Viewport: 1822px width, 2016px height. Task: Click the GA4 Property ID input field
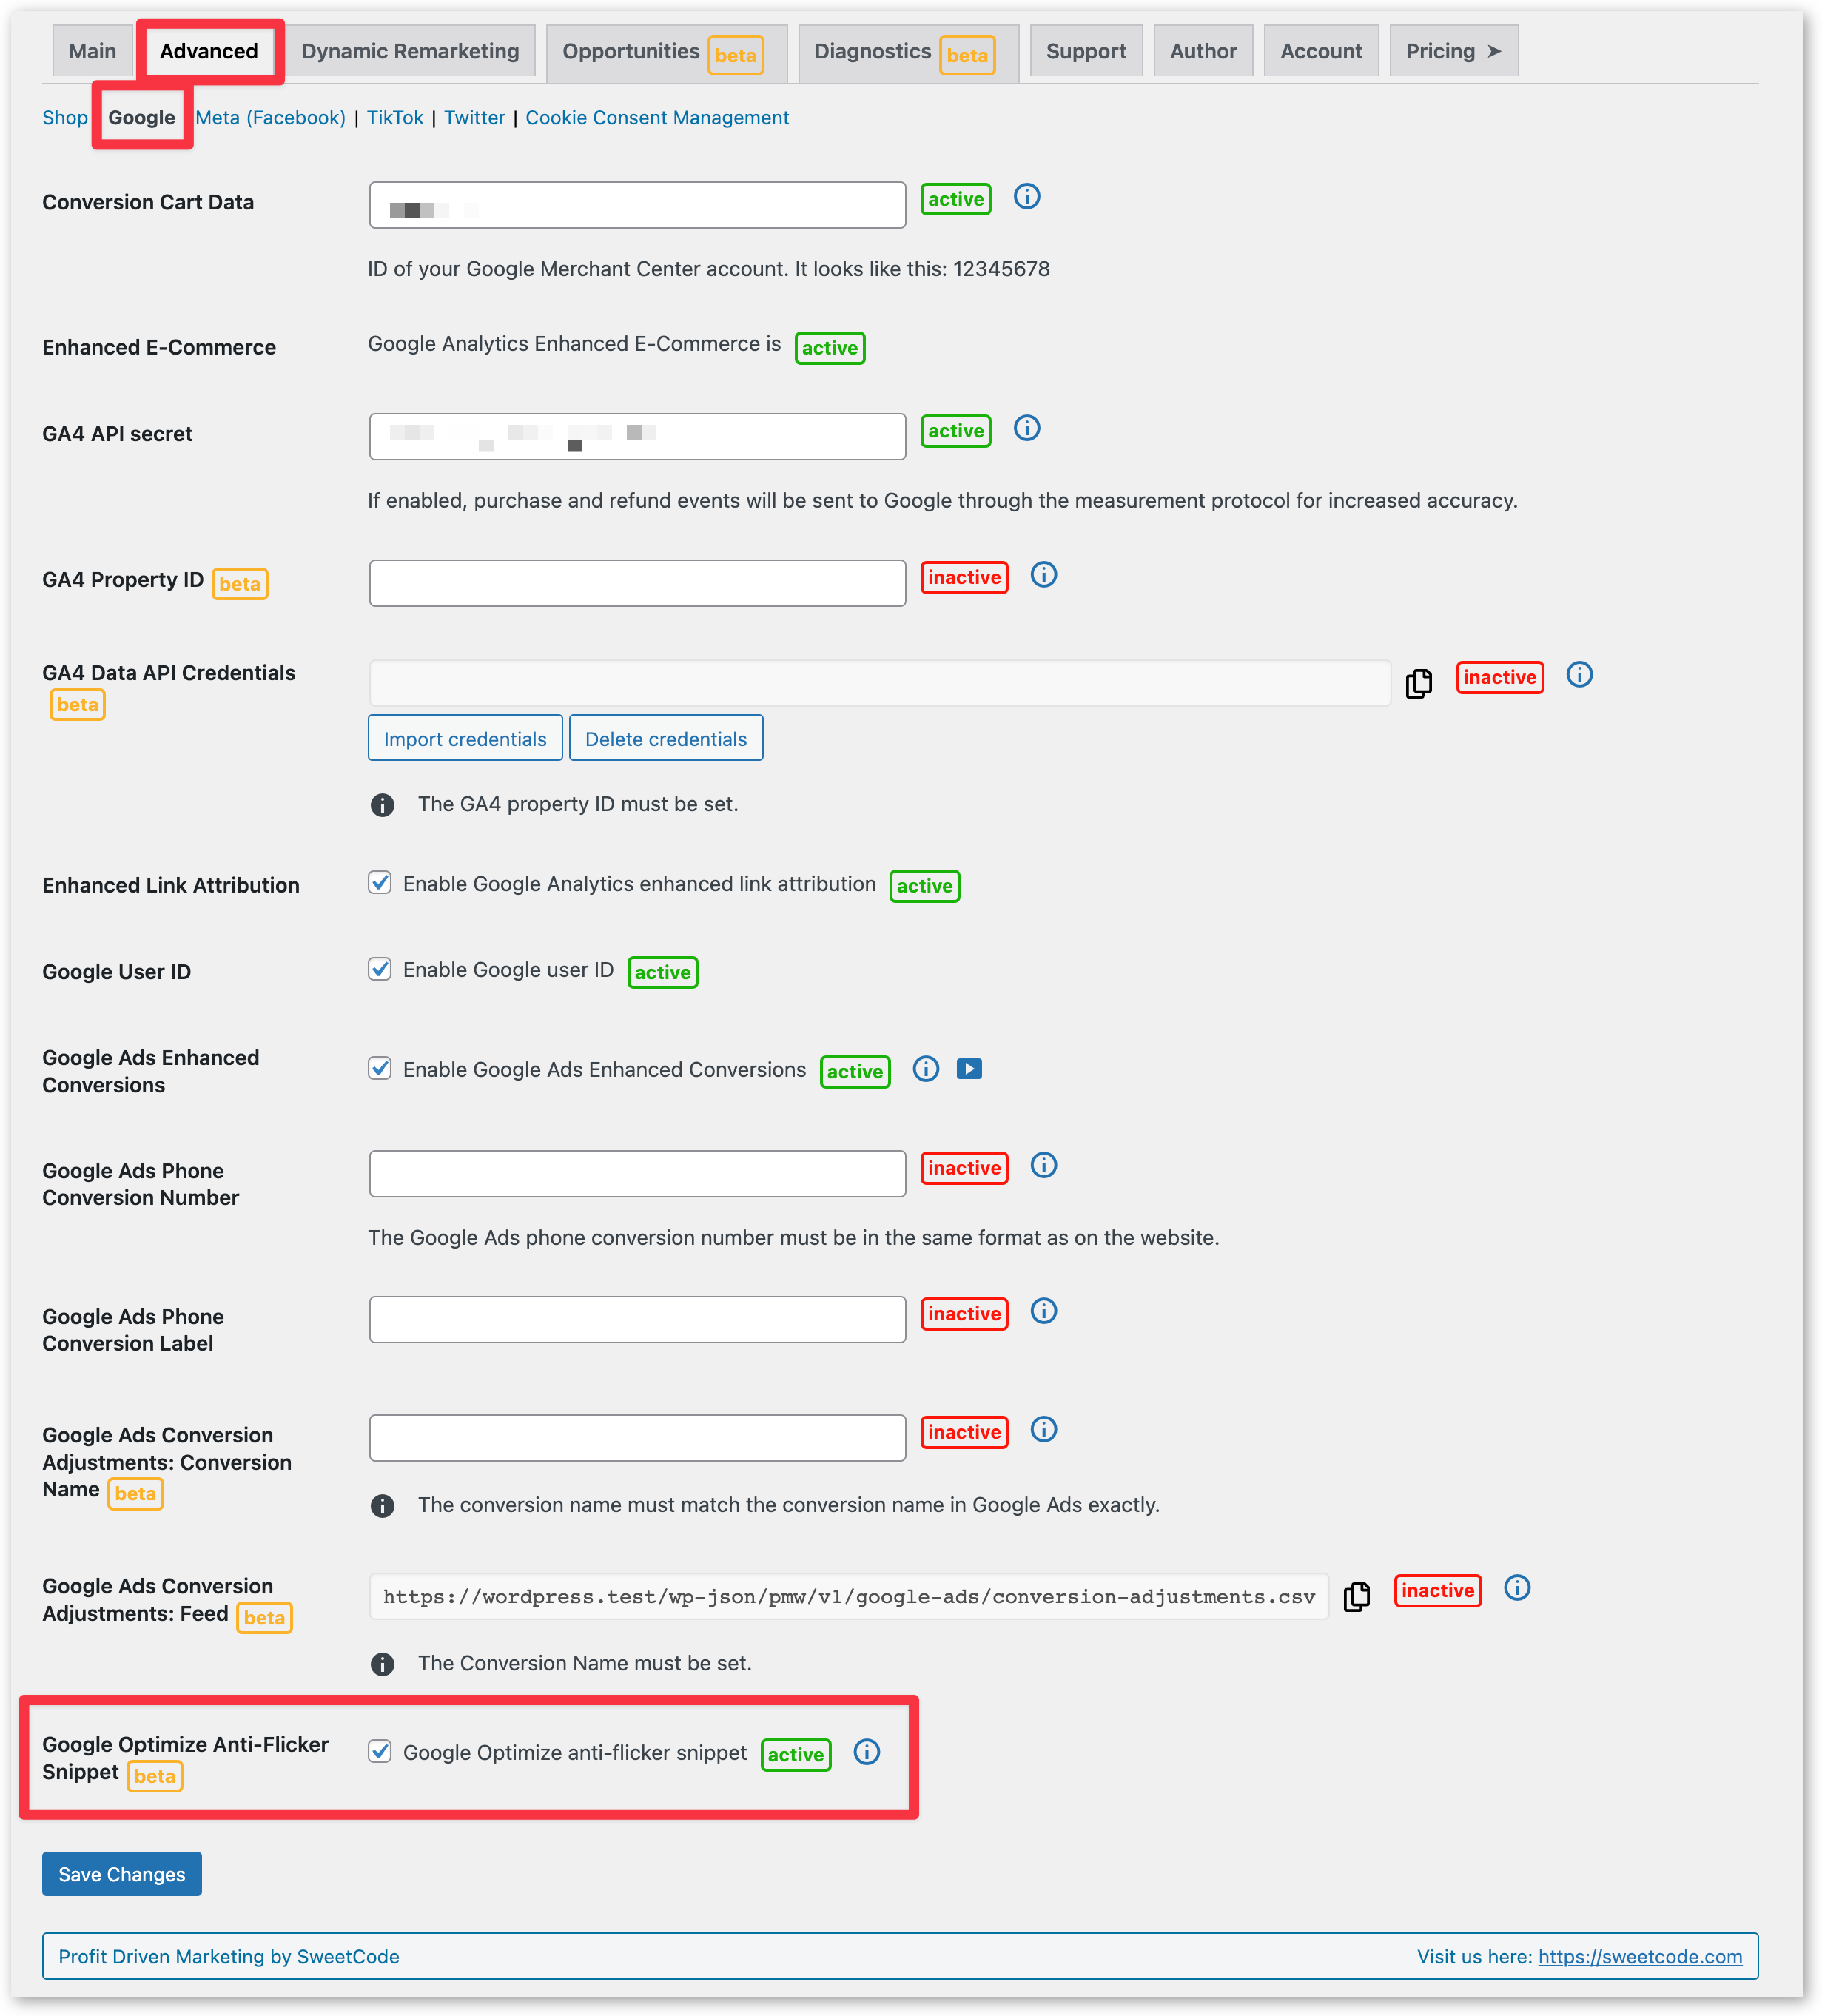coord(641,576)
